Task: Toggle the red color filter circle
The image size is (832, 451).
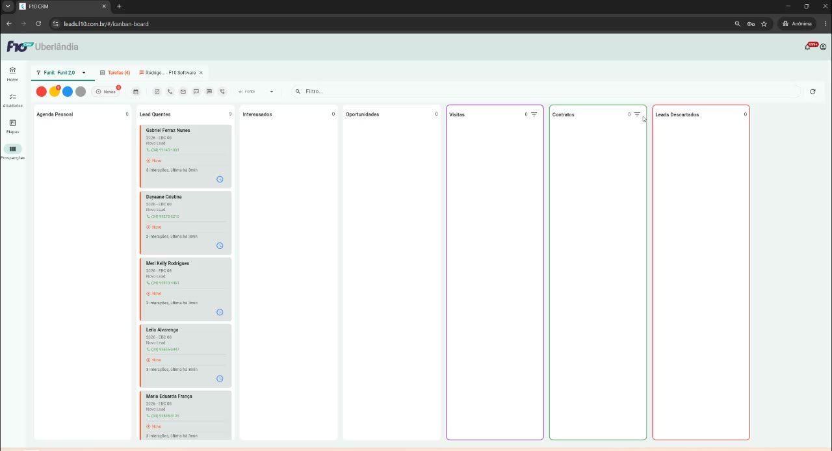Action: click(42, 92)
